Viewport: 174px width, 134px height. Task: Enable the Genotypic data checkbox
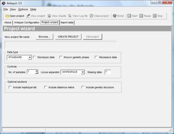[x=34, y=57]
